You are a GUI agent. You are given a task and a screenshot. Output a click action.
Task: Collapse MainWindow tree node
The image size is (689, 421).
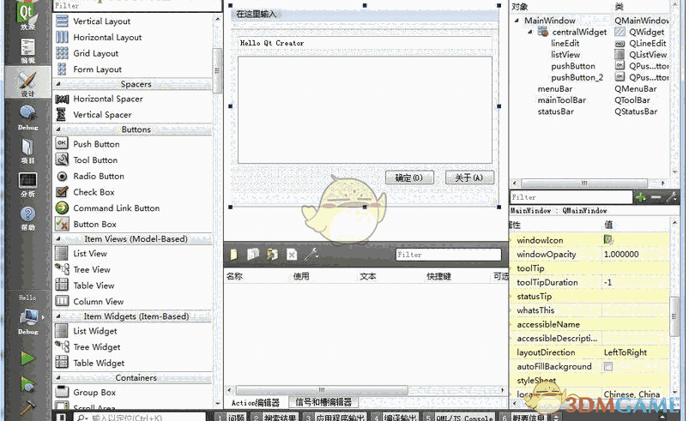pyautogui.click(x=517, y=21)
